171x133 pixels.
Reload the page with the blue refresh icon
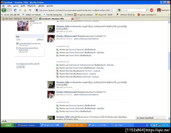click(x=15, y=10)
